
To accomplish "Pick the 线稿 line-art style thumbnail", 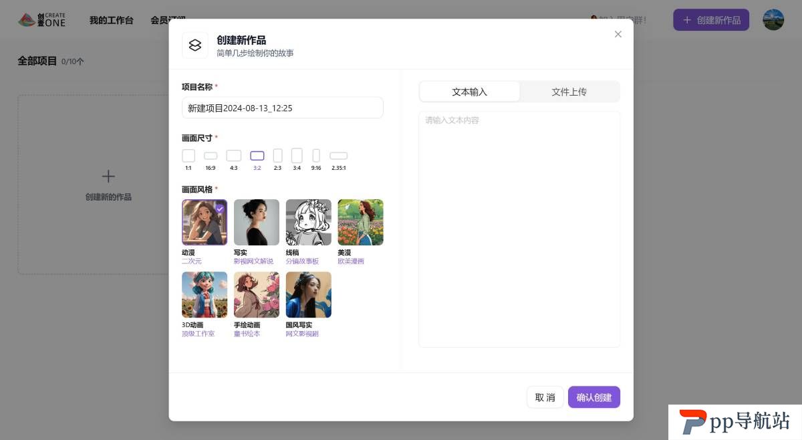I will click(309, 222).
